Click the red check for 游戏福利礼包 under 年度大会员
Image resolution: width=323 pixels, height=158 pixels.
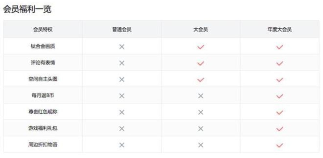click(x=280, y=129)
